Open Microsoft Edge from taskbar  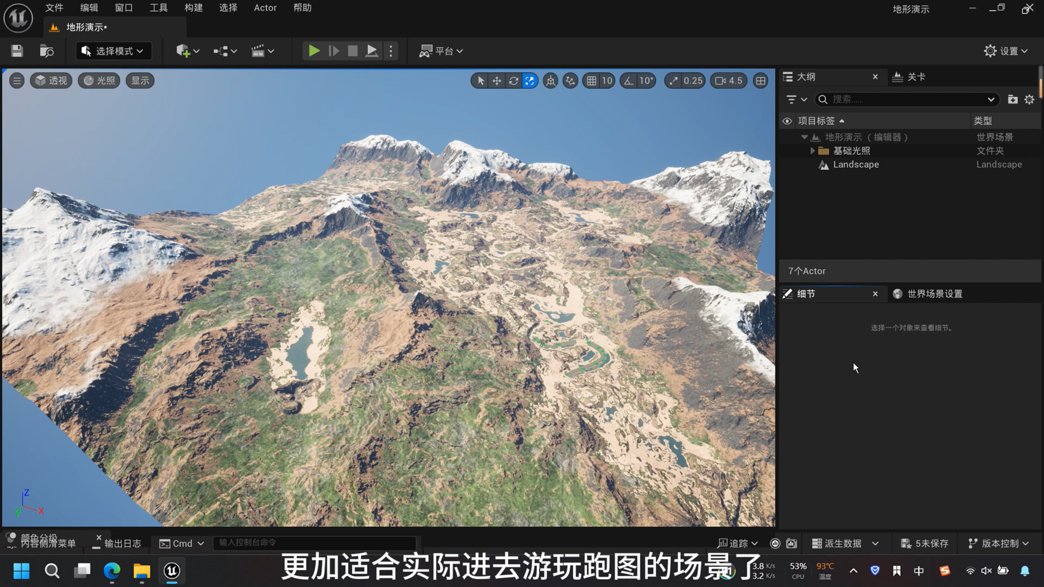tap(112, 570)
